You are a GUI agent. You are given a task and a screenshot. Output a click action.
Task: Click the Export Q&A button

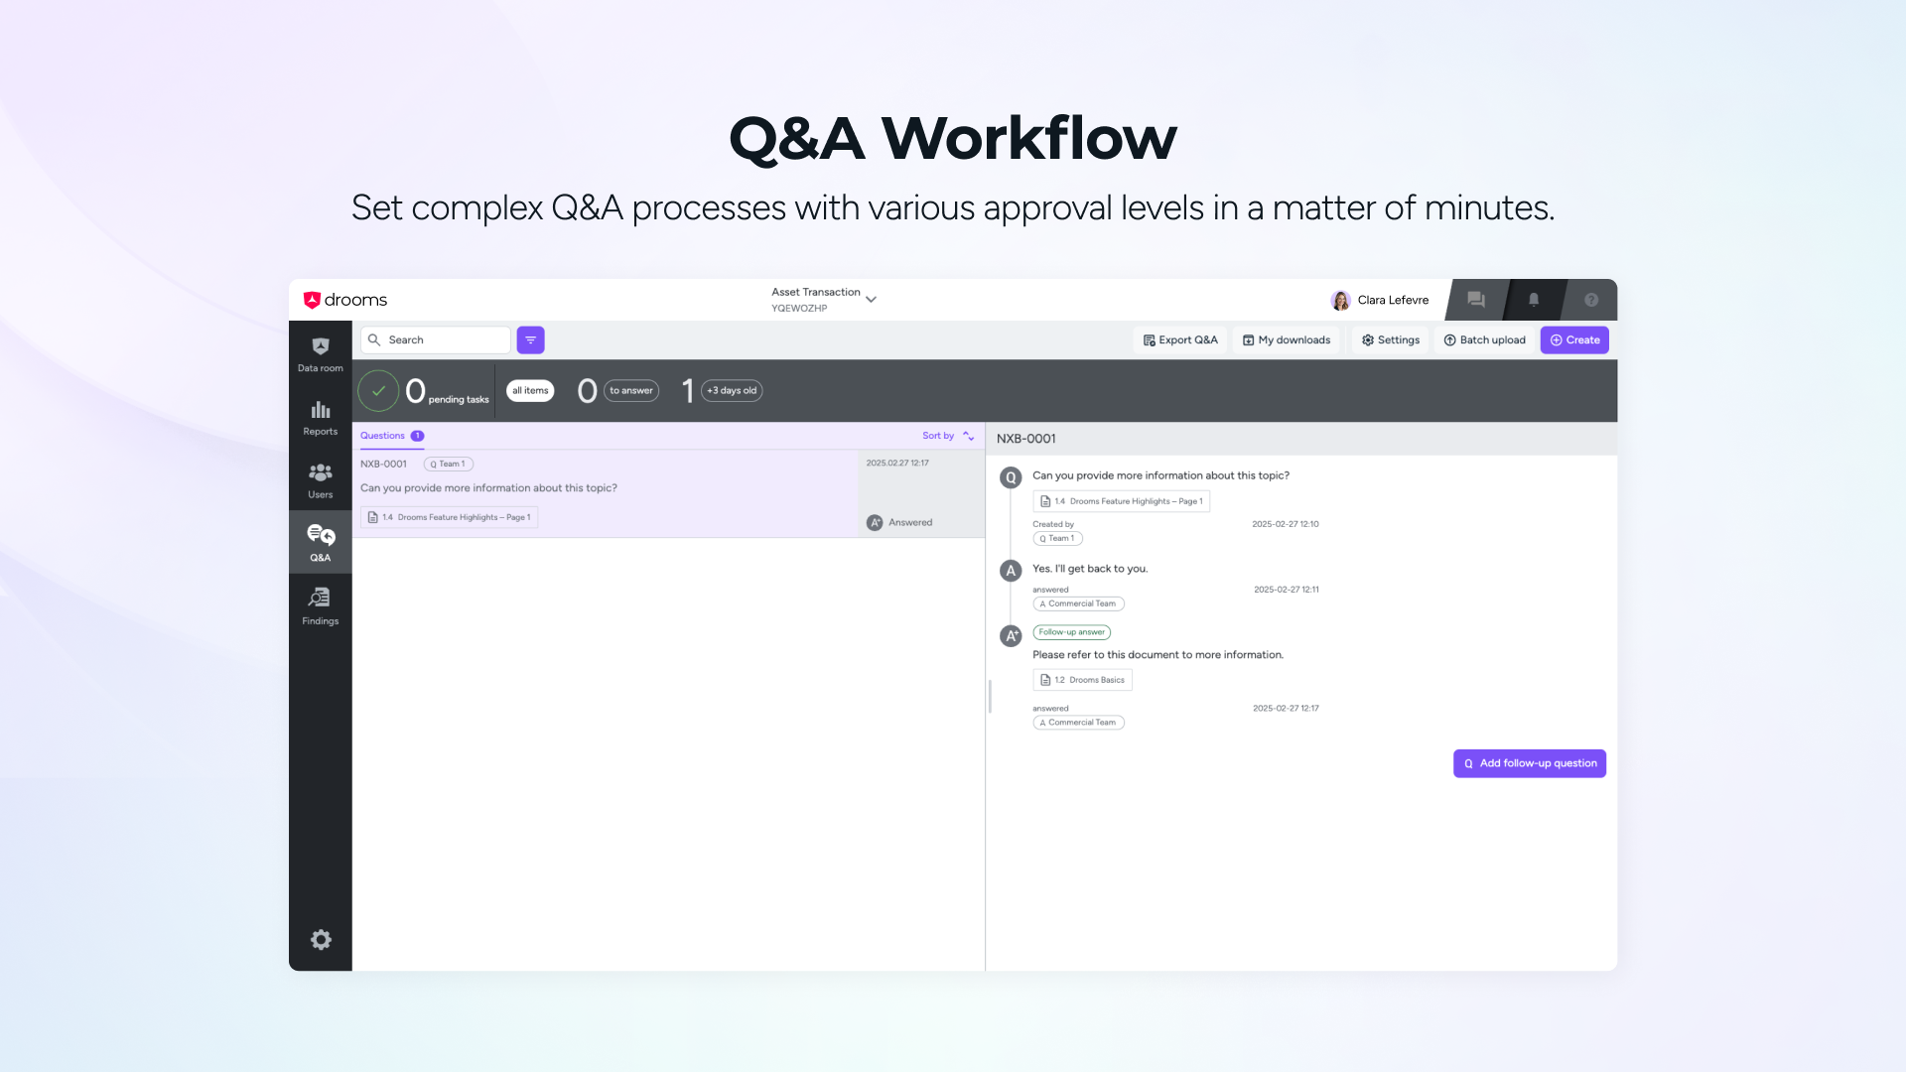[1179, 339]
